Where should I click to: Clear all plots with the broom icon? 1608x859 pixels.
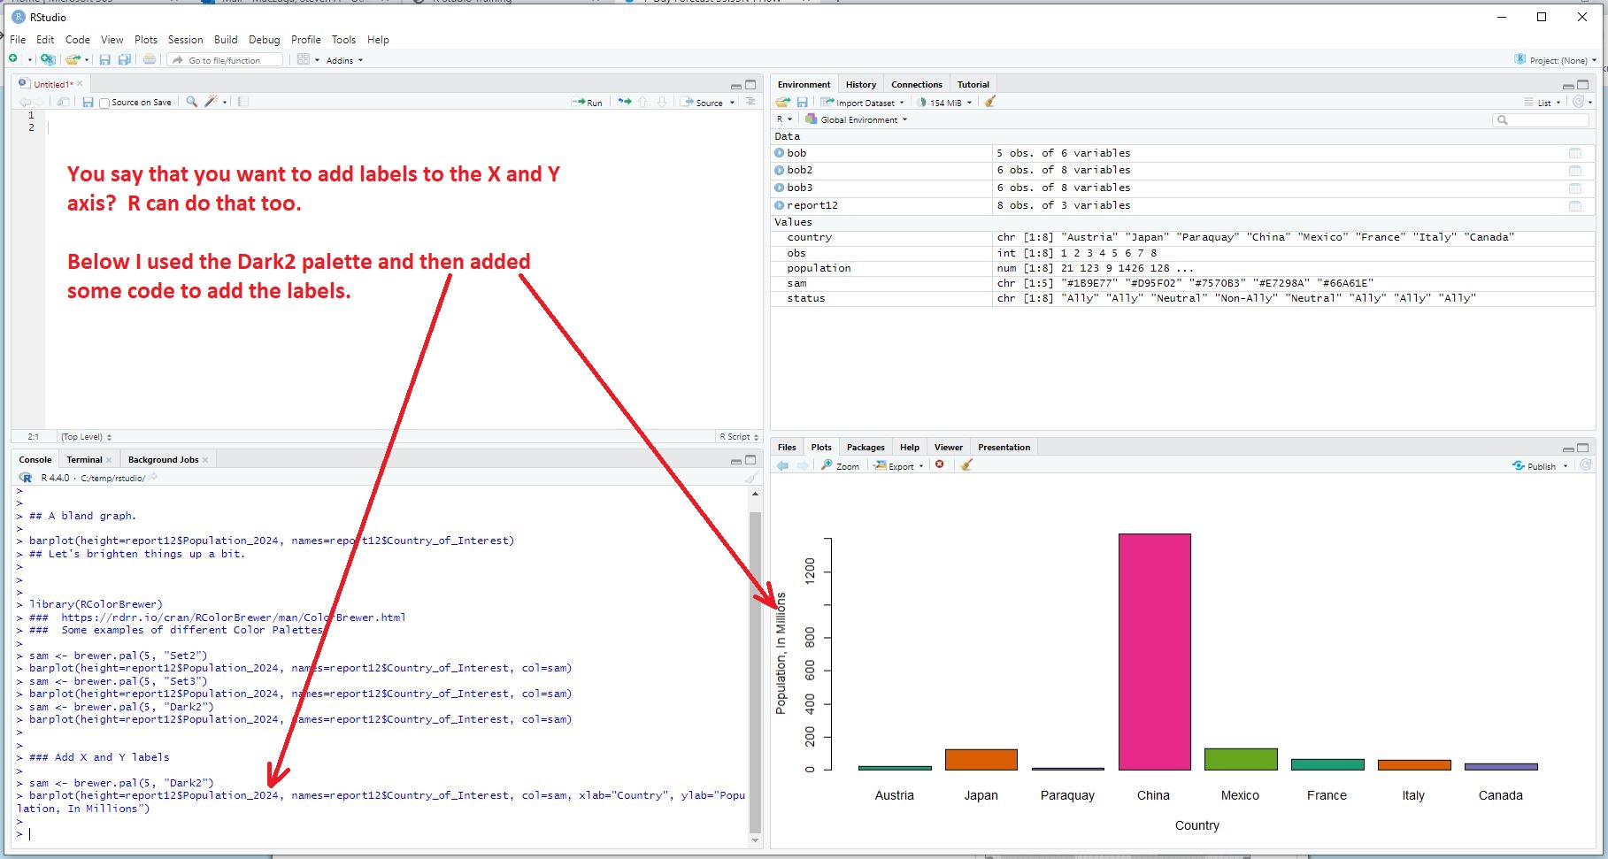pos(966,465)
